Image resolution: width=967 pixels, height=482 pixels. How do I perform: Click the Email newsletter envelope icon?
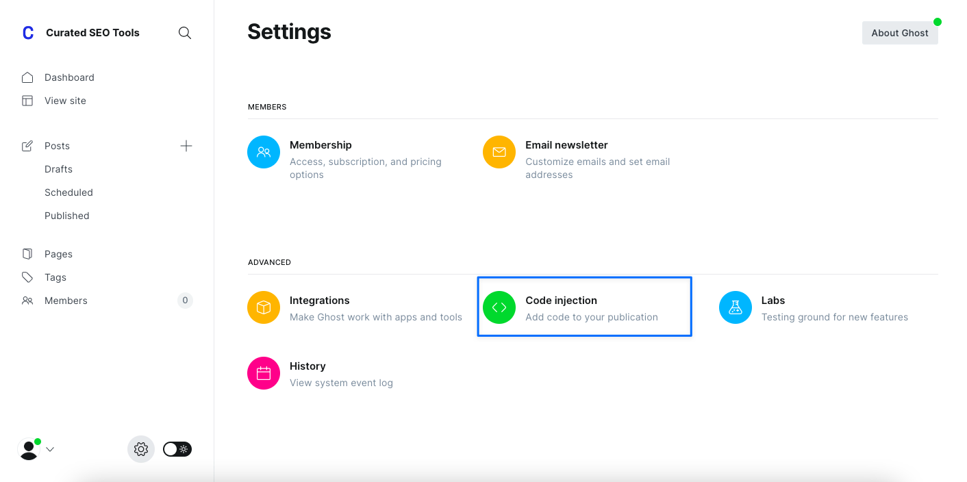(499, 152)
